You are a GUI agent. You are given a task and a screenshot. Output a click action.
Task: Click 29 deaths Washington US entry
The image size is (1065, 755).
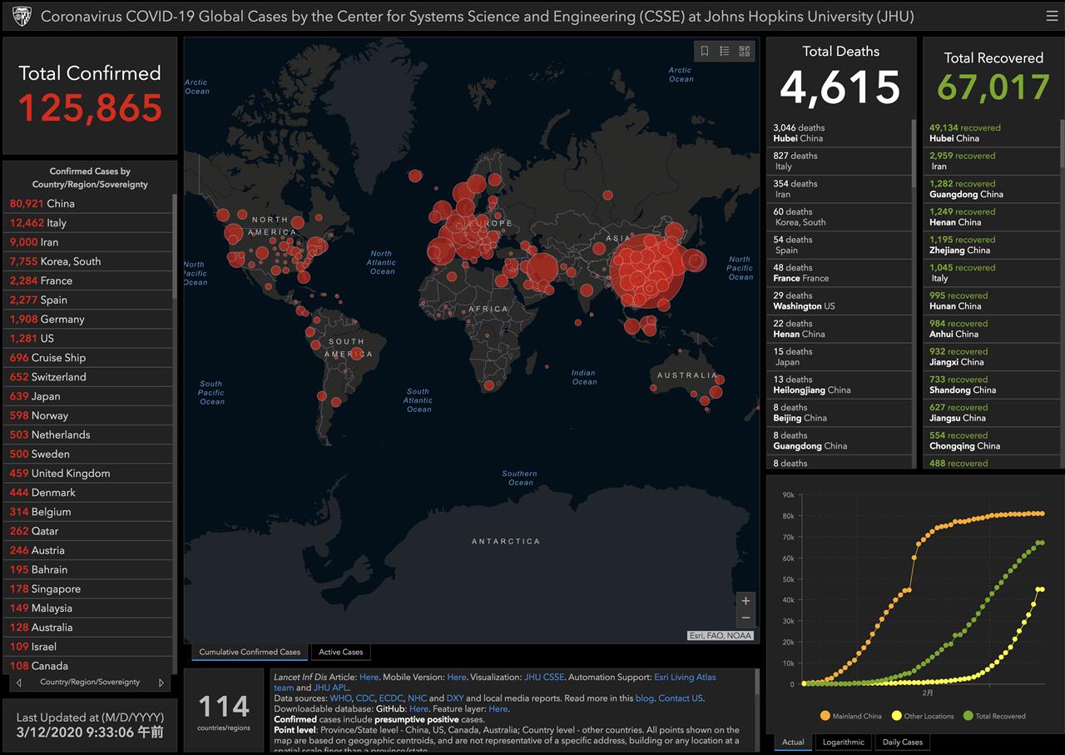(839, 301)
